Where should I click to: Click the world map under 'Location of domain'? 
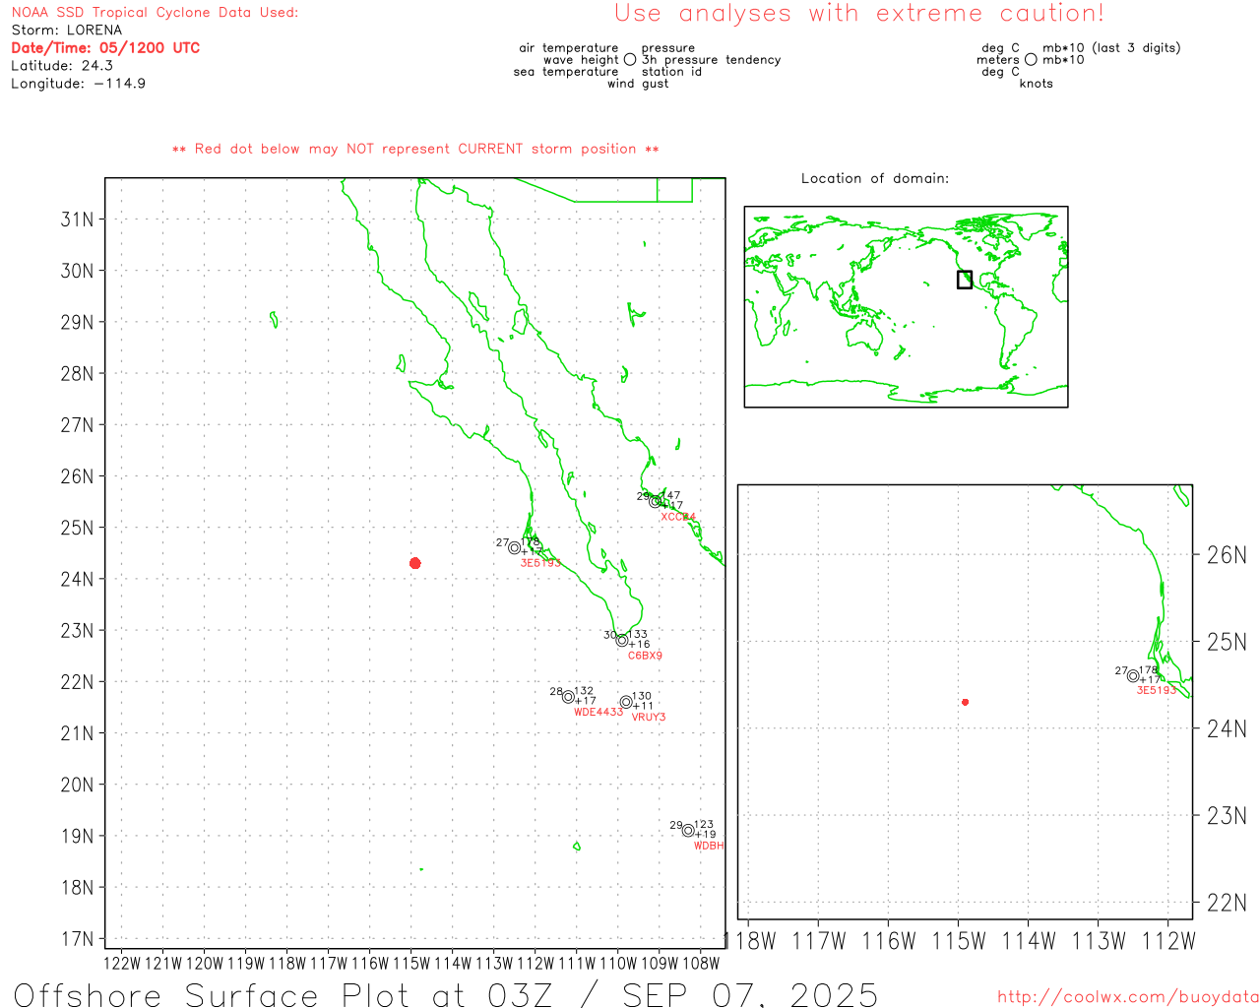point(906,307)
